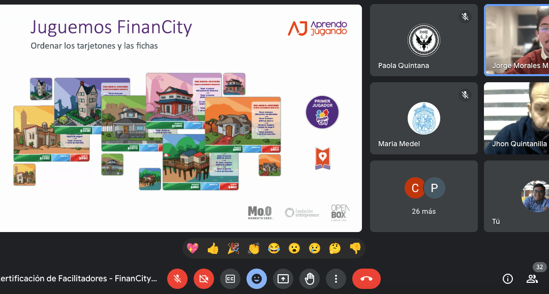Click the gray P avatar
The image size is (549, 294).
tap(434, 188)
